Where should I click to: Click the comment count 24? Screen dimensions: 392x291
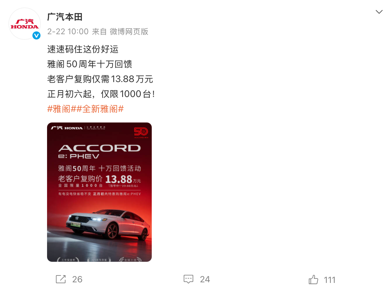[205, 279]
